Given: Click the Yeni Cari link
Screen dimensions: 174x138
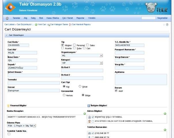Looking at the screenshot, I should [x=42, y=24].
